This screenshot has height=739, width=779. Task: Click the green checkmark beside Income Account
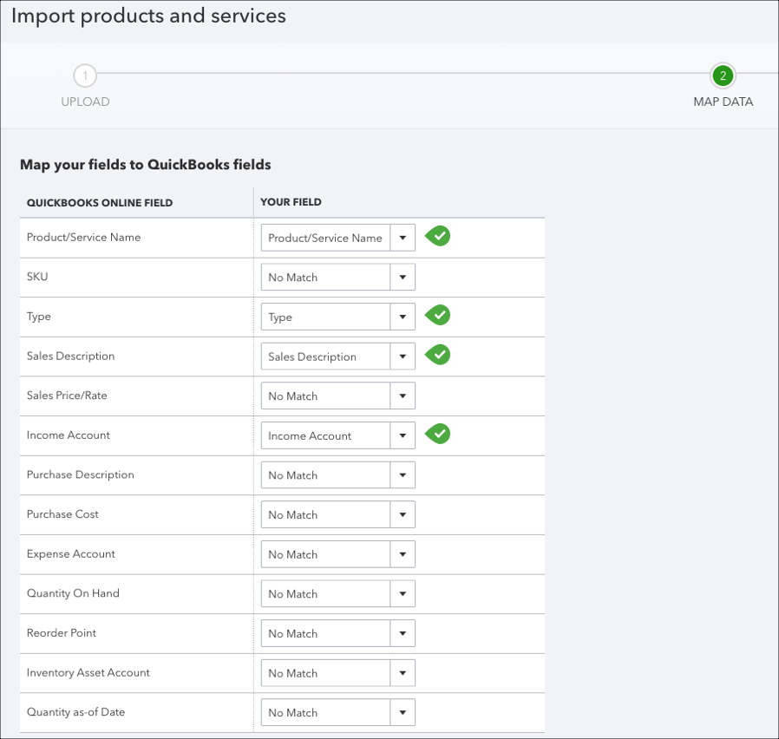pyautogui.click(x=438, y=434)
